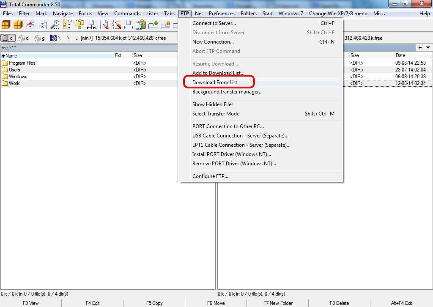Click F7 New Folder button
Image resolution: width=433 pixels, height=307 pixels.
[278, 303]
